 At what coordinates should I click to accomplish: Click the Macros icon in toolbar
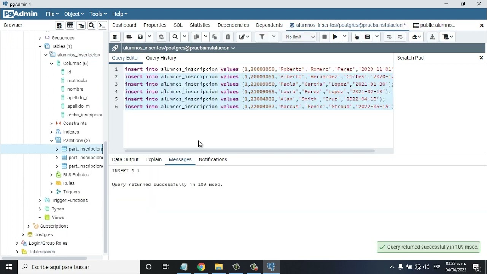coord(447,37)
